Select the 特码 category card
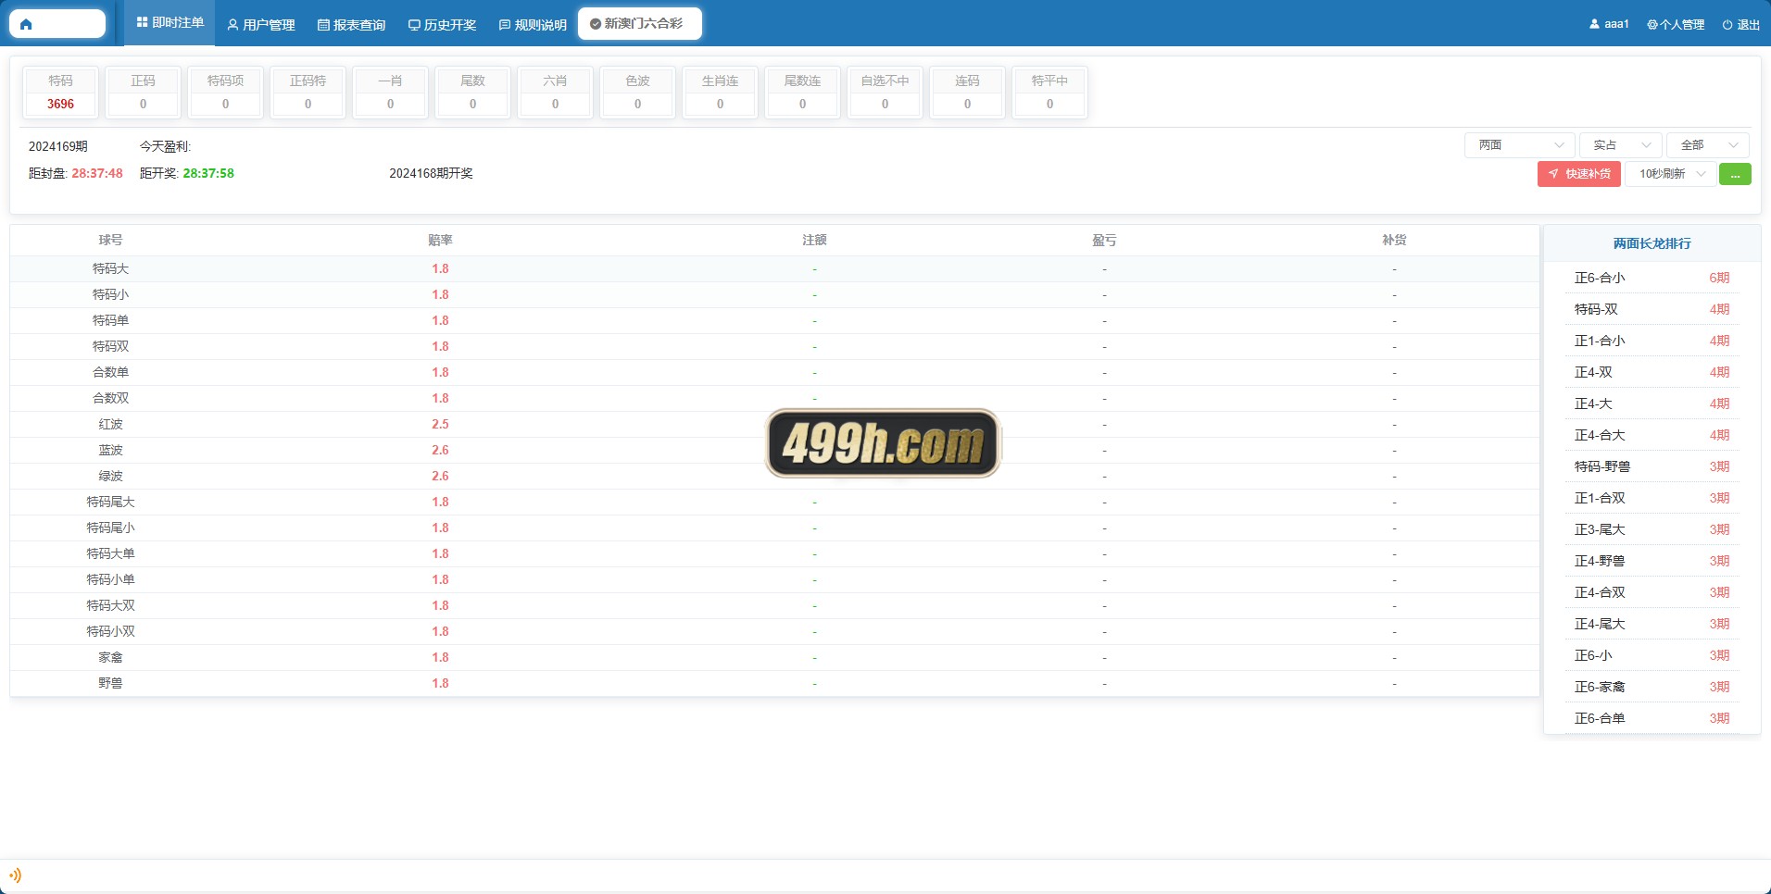The image size is (1771, 894). click(60, 93)
